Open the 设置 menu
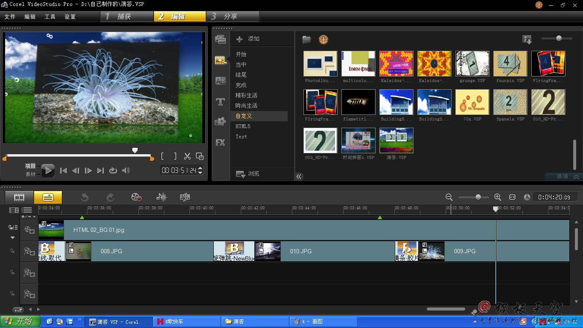583x328 pixels. tap(70, 17)
